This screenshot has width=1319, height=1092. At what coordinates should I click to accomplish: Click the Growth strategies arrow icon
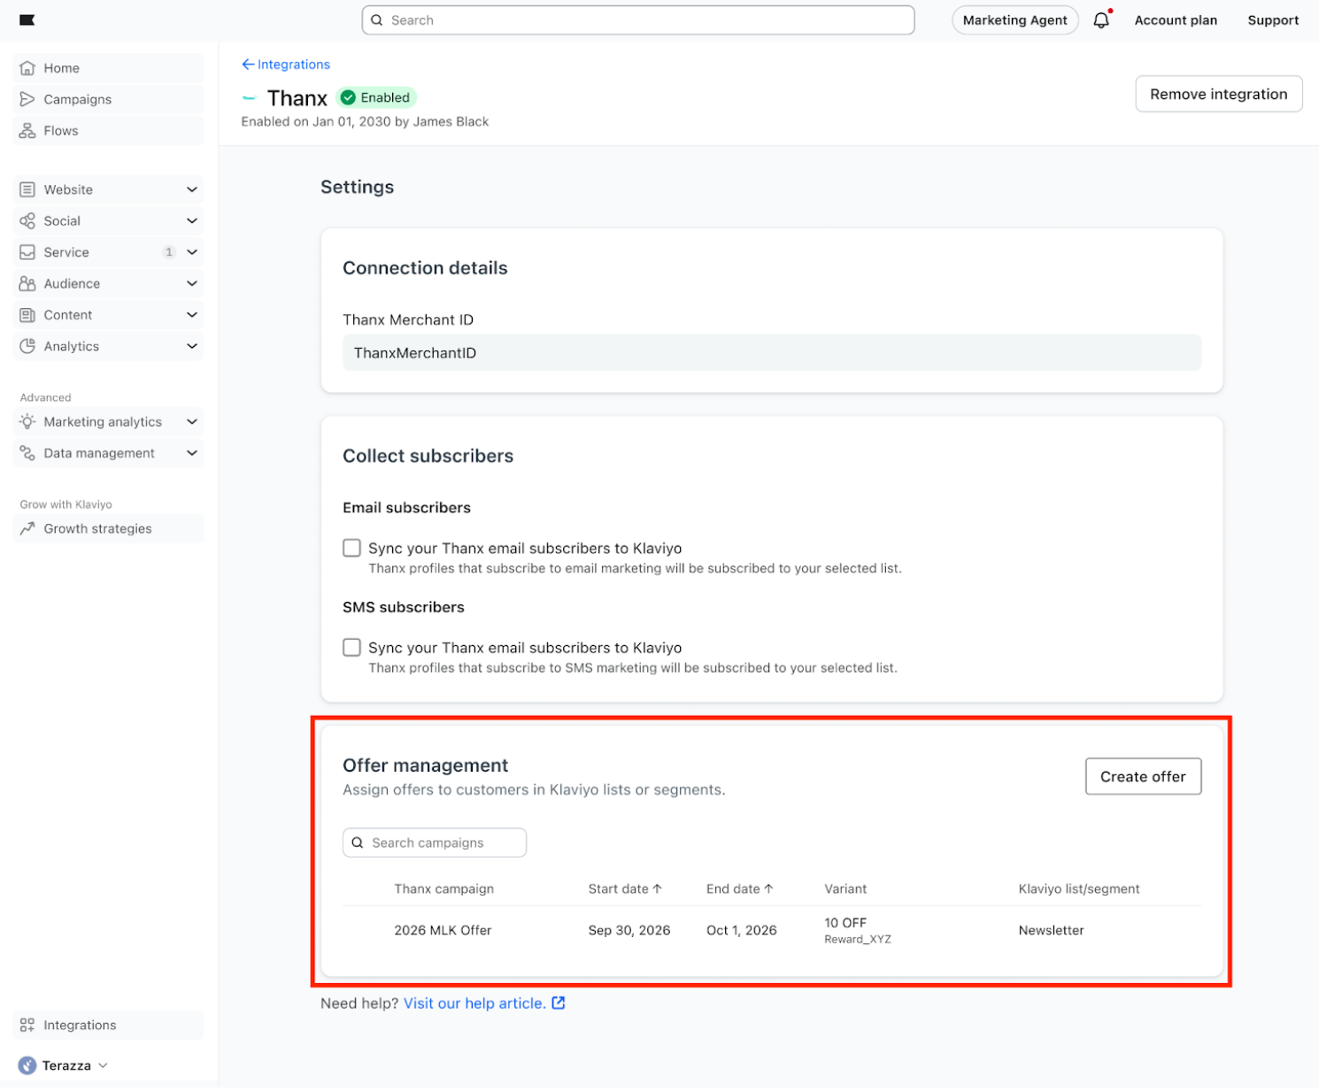(x=27, y=529)
